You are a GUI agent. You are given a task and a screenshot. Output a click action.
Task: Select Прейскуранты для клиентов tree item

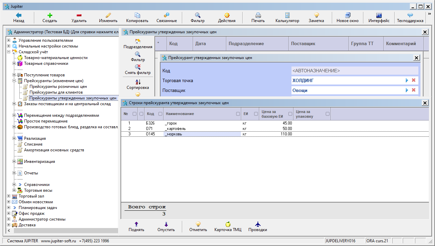pyautogui.click(x=56, y=92)
